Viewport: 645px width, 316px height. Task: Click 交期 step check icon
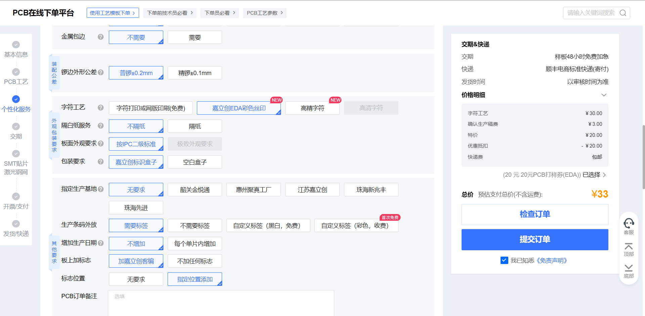click(x=16, y=126)
